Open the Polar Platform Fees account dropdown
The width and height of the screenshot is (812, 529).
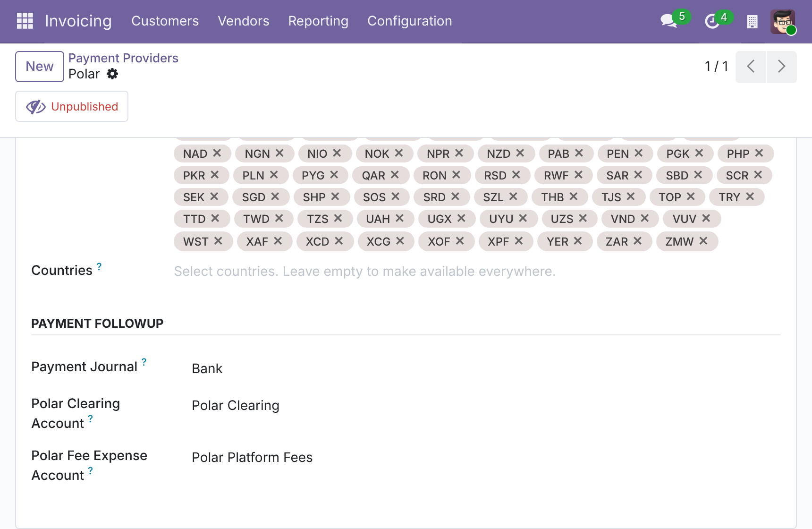[485, 457]
